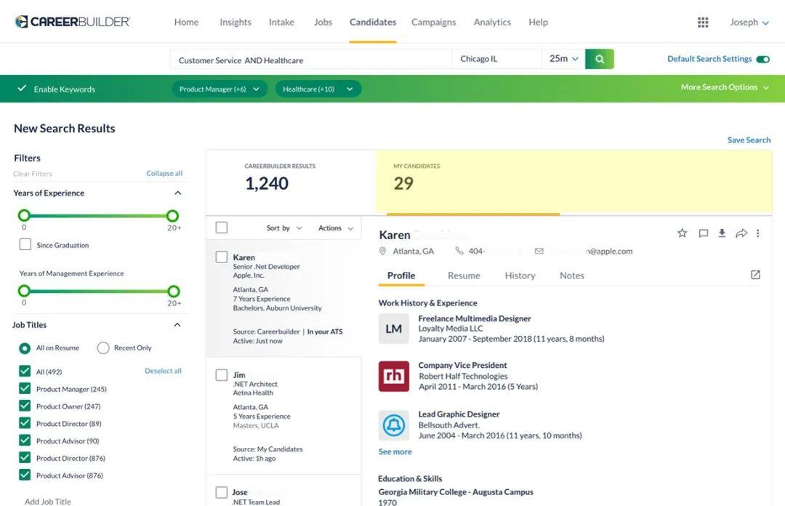785x506 pixels.
Task: Uncheck the Product Manager (245) checkbox
Action: click(x=25, y=389)
